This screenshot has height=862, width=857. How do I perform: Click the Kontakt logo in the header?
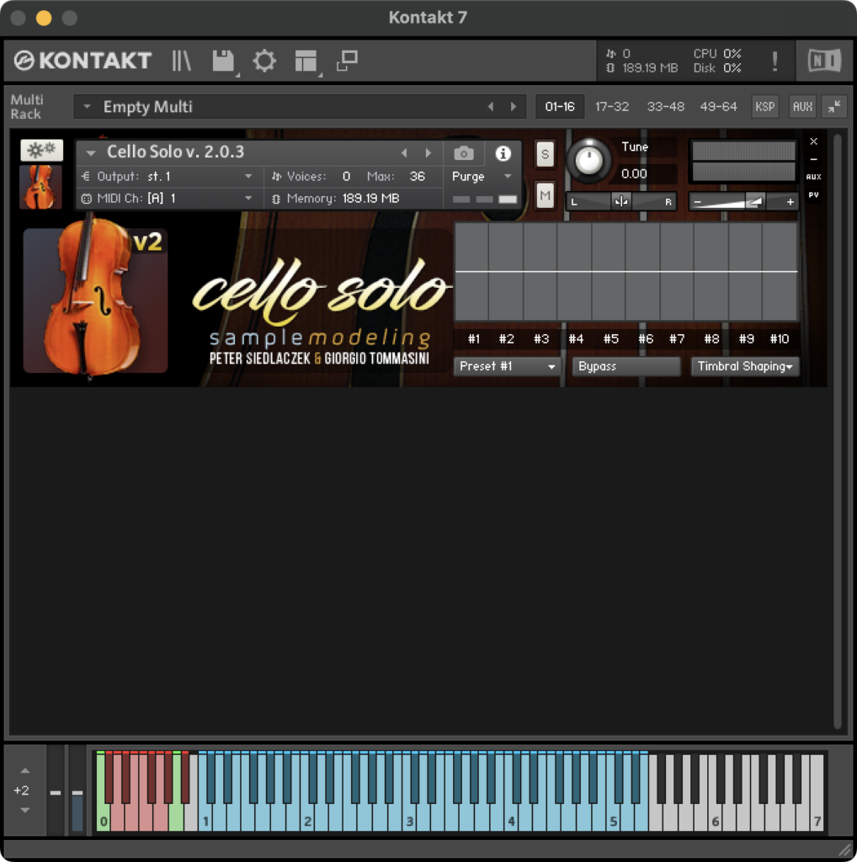[83, 61]
